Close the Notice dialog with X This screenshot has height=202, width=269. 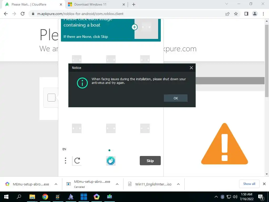click(x=191, y=68)
